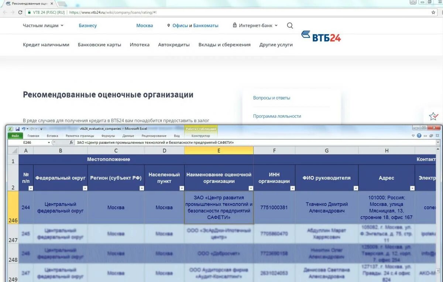Open Вопросы и ответы sidebar link

[x=272, y=98]
